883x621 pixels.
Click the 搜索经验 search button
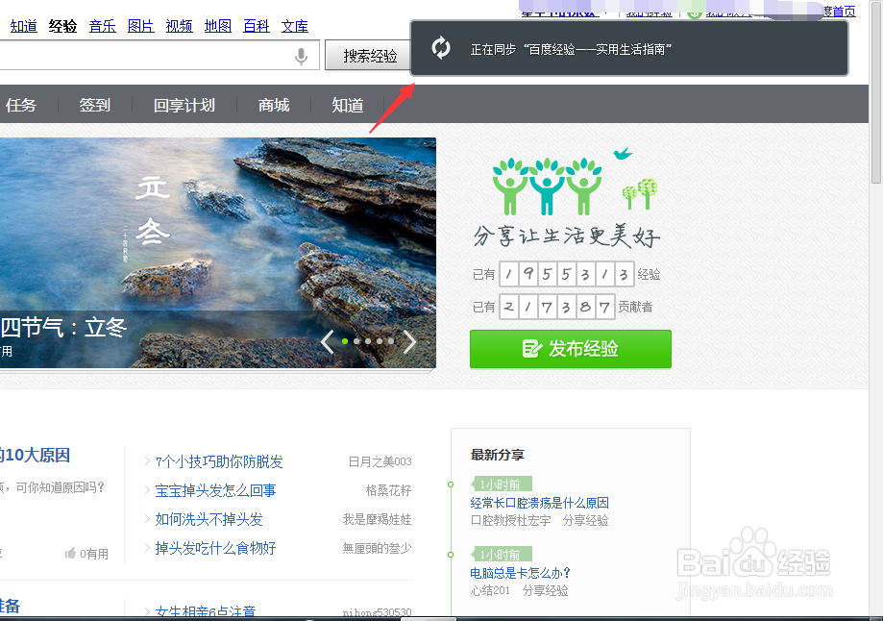[370, 55]
